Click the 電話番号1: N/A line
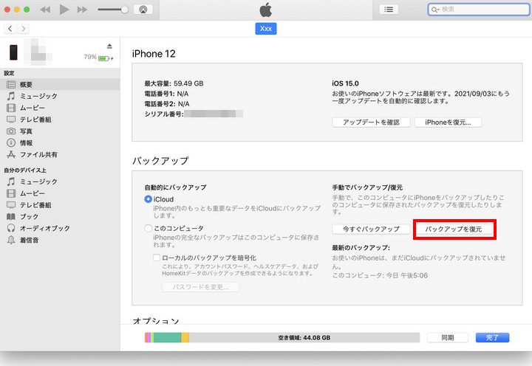This screenshot has height=366, width=532. (x=166, y=94)
